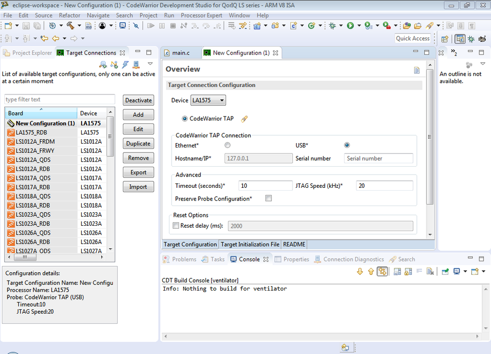Open the Run configurations dropdown arrow
Viewport: 491px width, 354px height.
359,26
